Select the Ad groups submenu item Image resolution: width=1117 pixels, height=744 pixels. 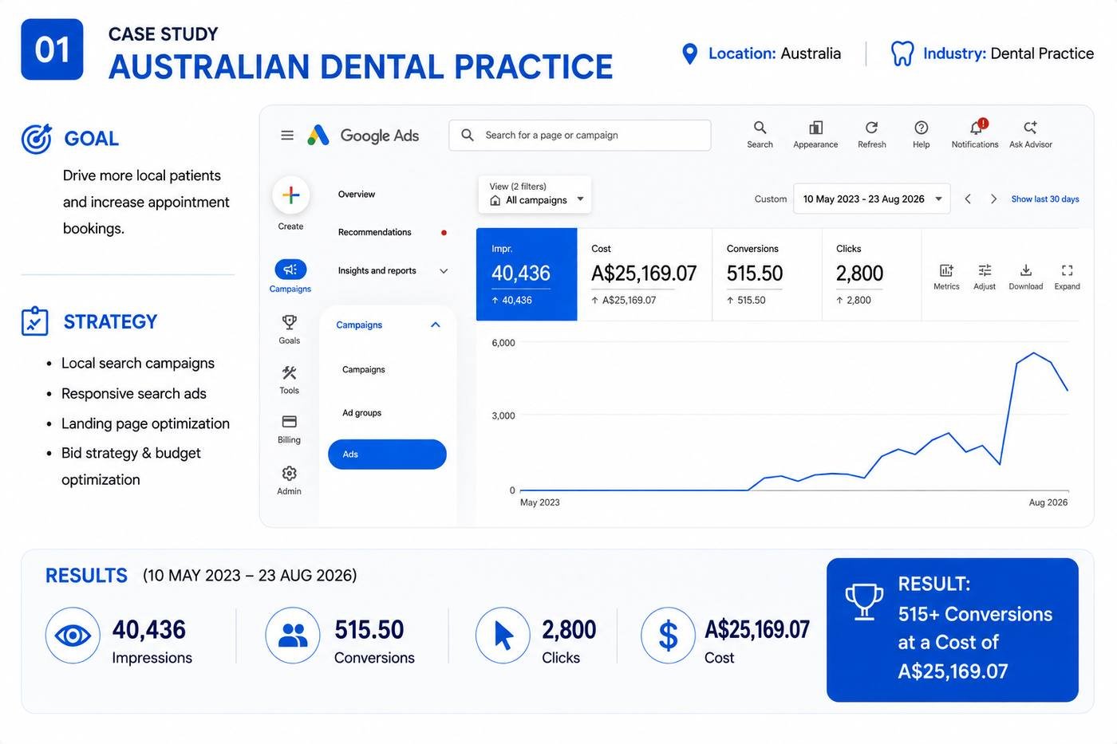click(362, 413)
